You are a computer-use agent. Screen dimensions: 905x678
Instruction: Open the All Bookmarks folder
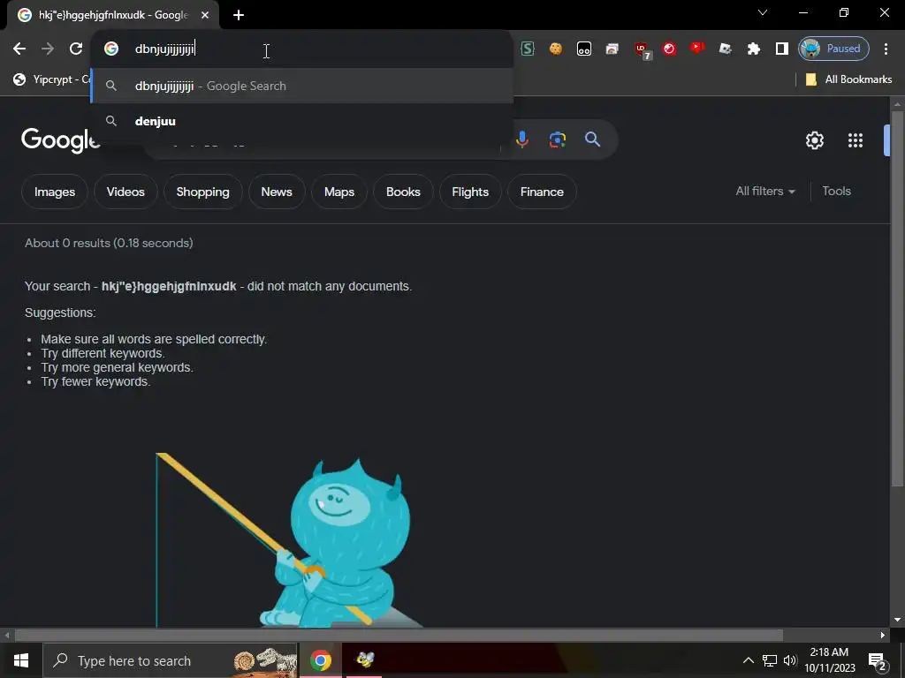848,79
